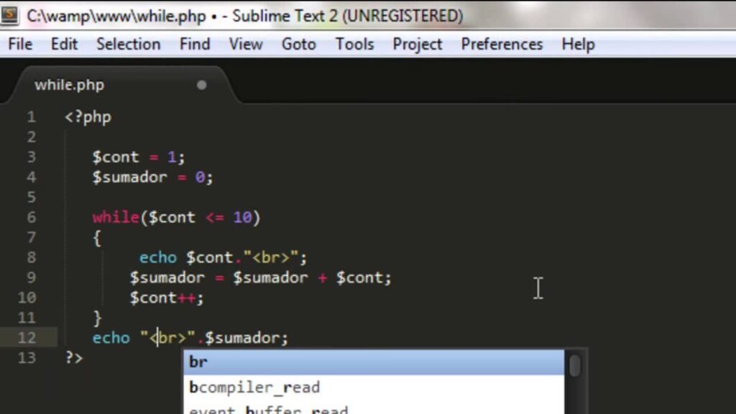This screenshot has width=736, height=414.
Task: Open the Project menu
Action: tap(417, 45)
